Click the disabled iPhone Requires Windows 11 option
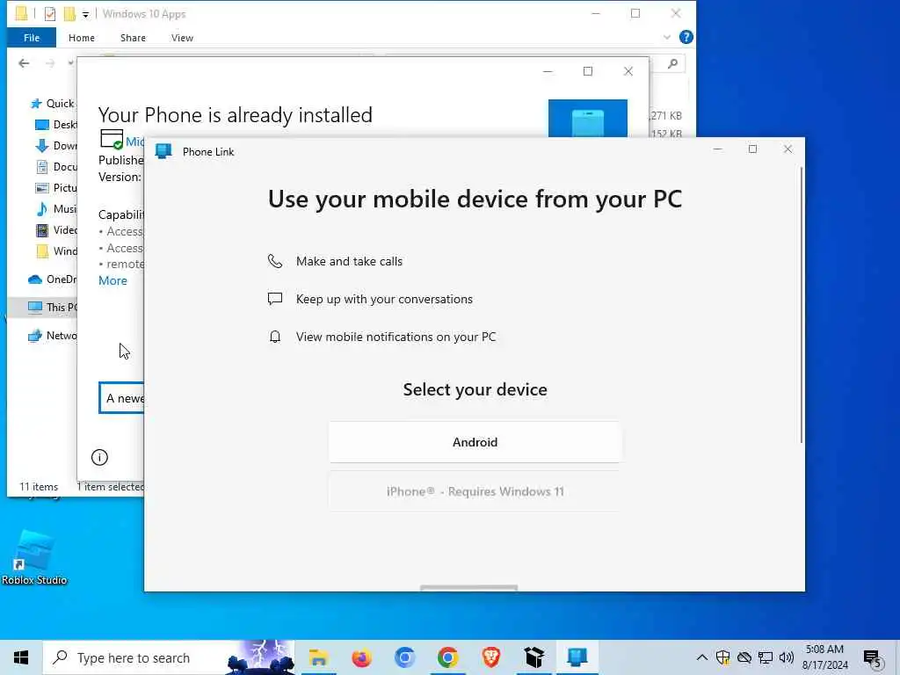The image size is (900, 675). point(475,491)
